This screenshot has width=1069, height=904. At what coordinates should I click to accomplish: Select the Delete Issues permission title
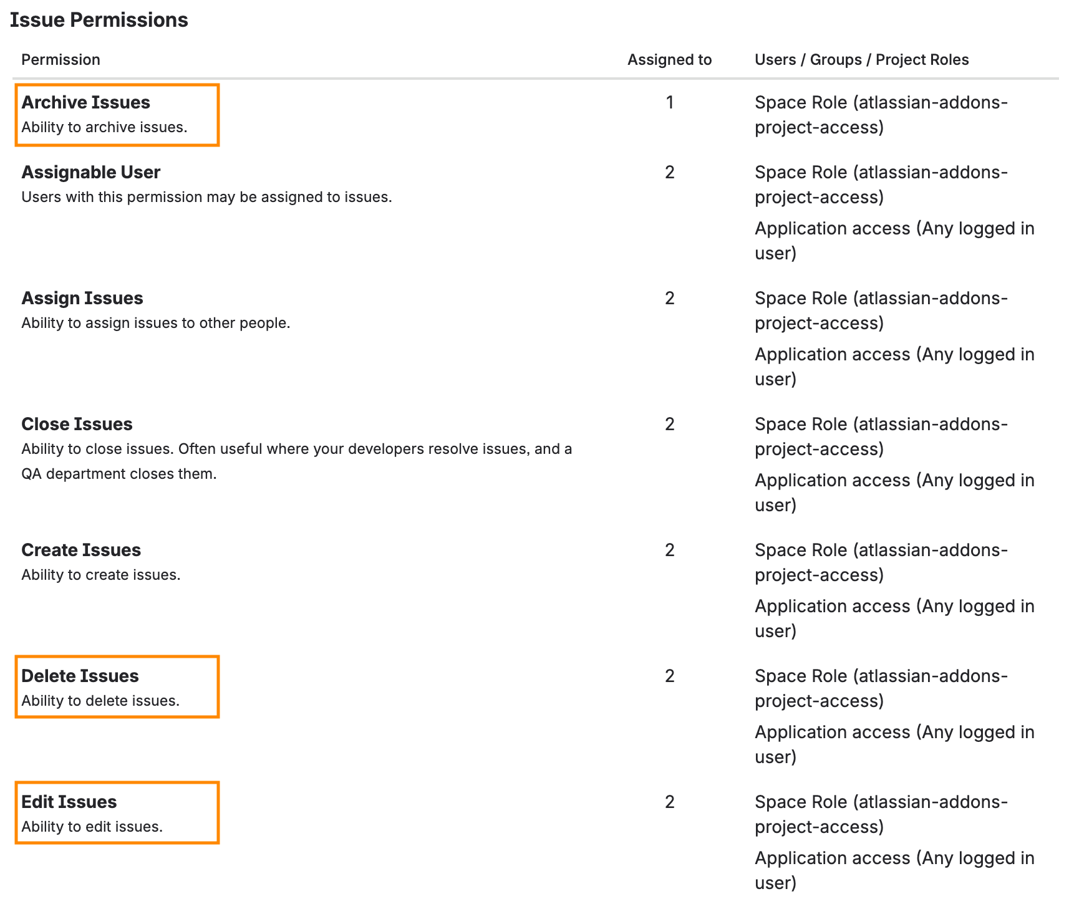[80, 676]
